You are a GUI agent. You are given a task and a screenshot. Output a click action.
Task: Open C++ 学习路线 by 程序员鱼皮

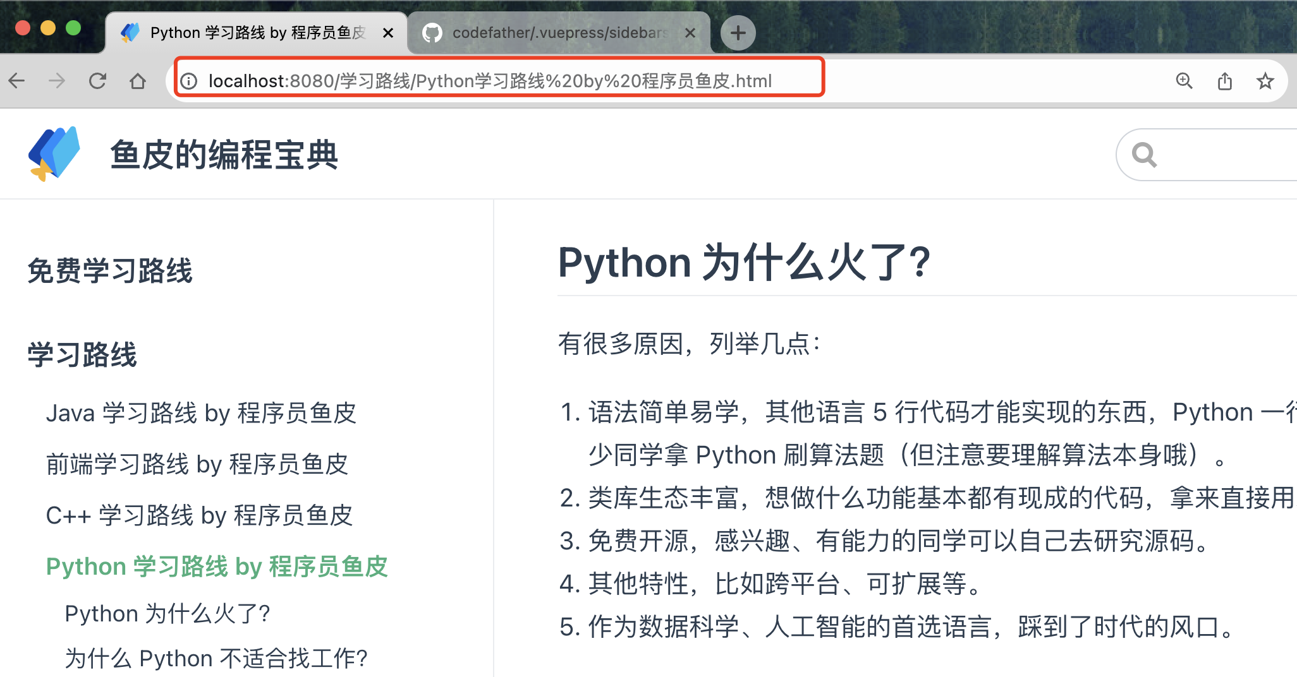click(199, 515)
